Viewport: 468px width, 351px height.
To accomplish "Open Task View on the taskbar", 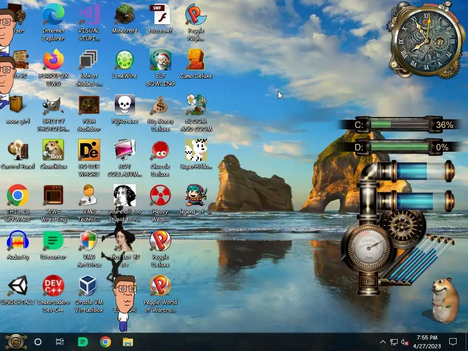I will [x=60, y=342].
